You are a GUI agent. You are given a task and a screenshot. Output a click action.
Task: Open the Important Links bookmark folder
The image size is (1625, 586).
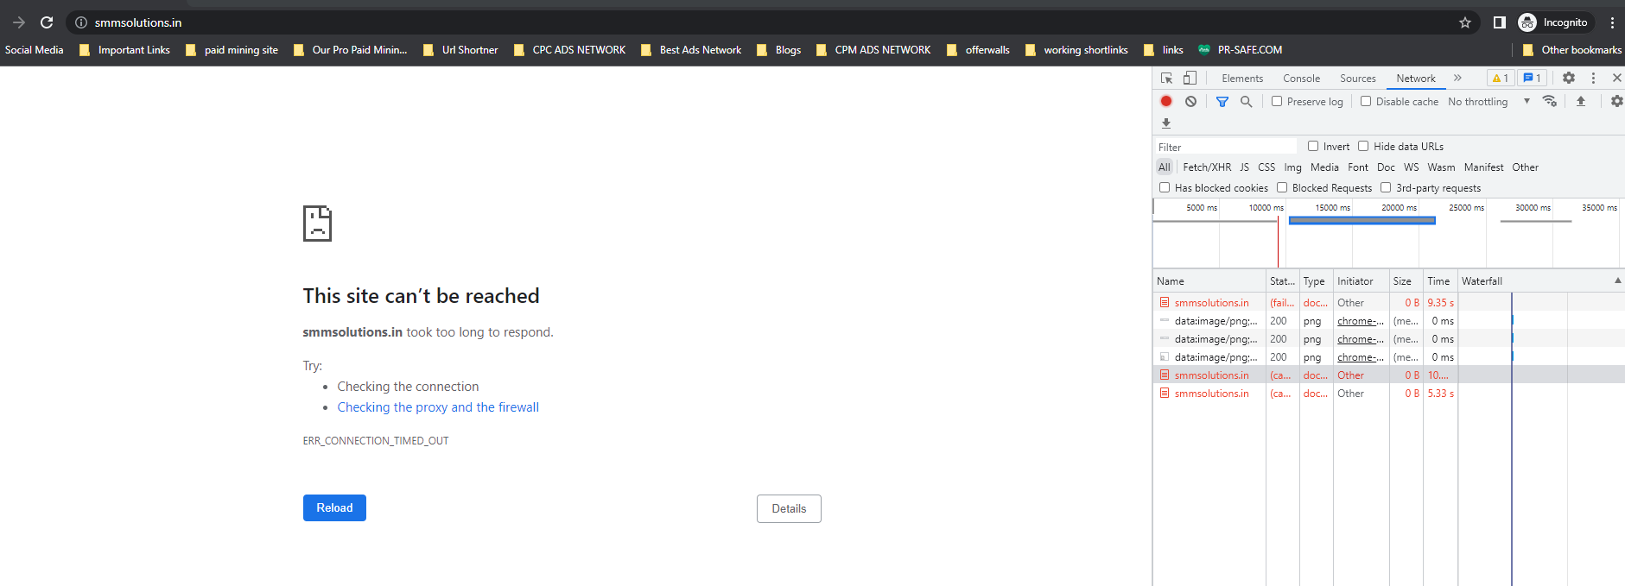click(124, 50)
